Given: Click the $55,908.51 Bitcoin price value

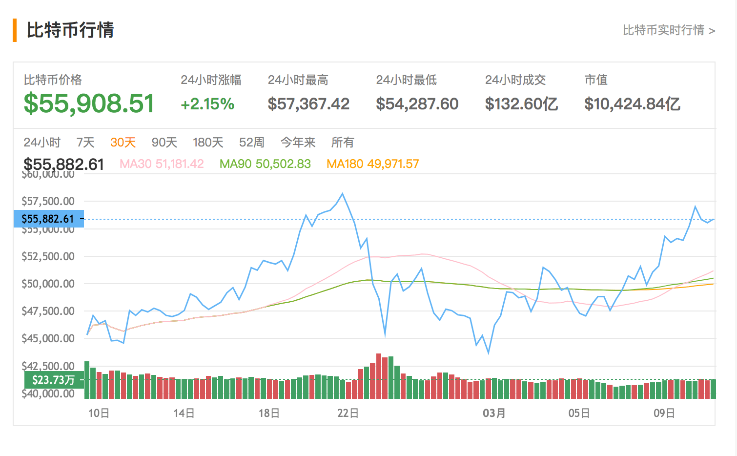Looking at the screenshot, I should coord(89,104).
